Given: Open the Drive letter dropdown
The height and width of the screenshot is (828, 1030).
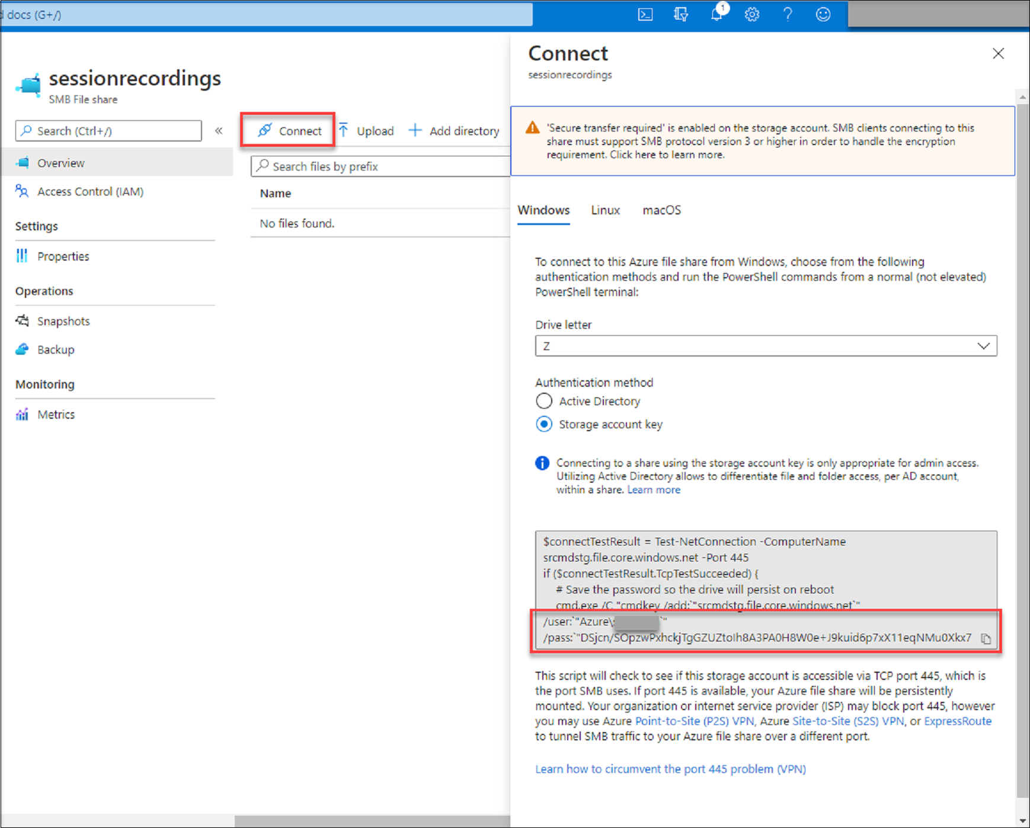Looking at the screenshot, I should click(x=766, y=346).
